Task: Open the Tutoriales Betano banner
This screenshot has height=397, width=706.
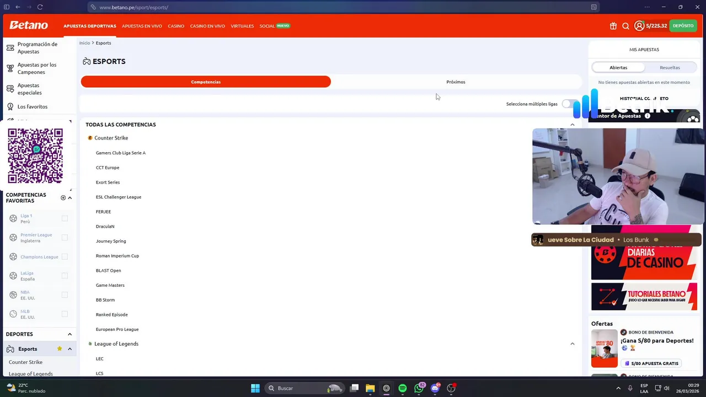Action: (644, 297)
